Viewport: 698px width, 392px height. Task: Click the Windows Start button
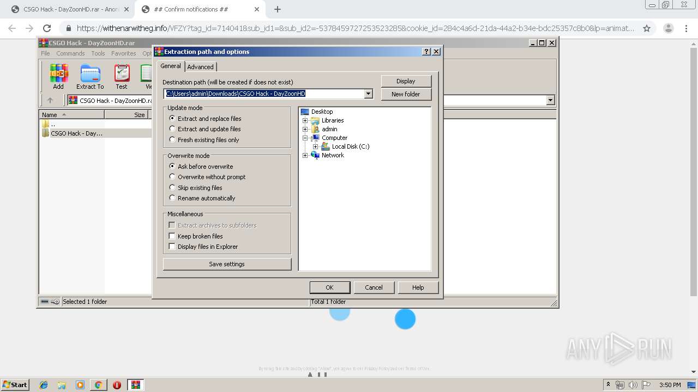(15, 385)
